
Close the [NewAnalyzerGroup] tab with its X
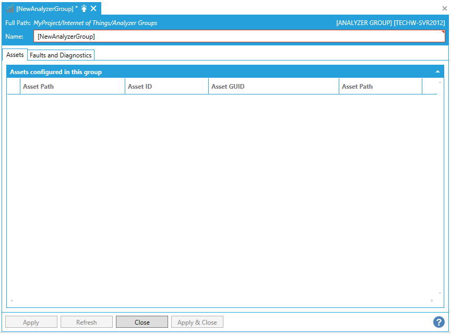coord(93,8)
